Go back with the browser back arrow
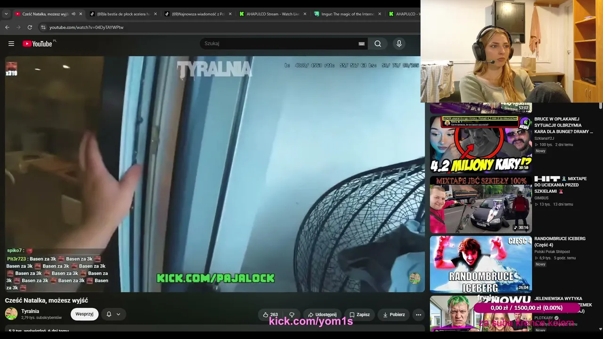 [7, 27]
